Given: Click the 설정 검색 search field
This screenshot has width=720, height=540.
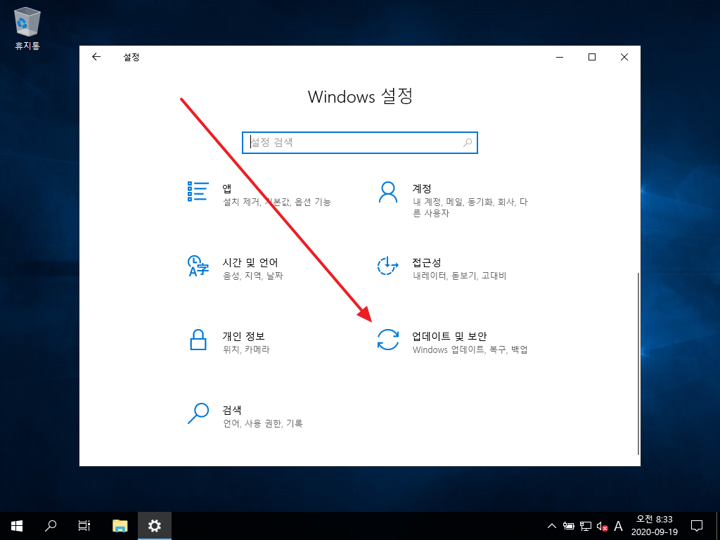Looking at the screenshot, I should 359,142.
